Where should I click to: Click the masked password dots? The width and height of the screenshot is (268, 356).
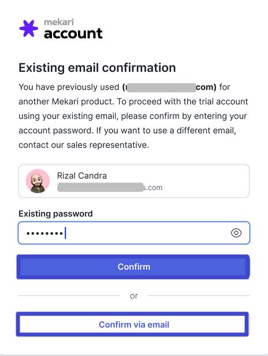pos(44,233)
